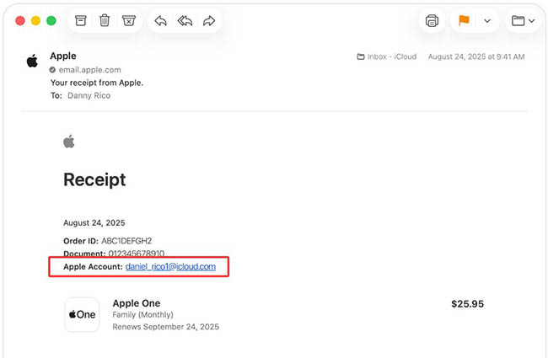The image size is (548, 358).
Task: Print the receipt email
Action: pos(432,21)
